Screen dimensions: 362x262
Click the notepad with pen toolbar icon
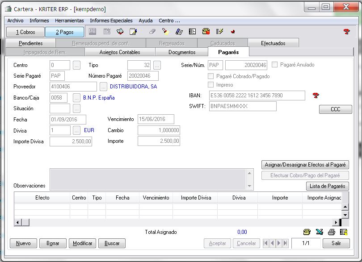[133, 31]
